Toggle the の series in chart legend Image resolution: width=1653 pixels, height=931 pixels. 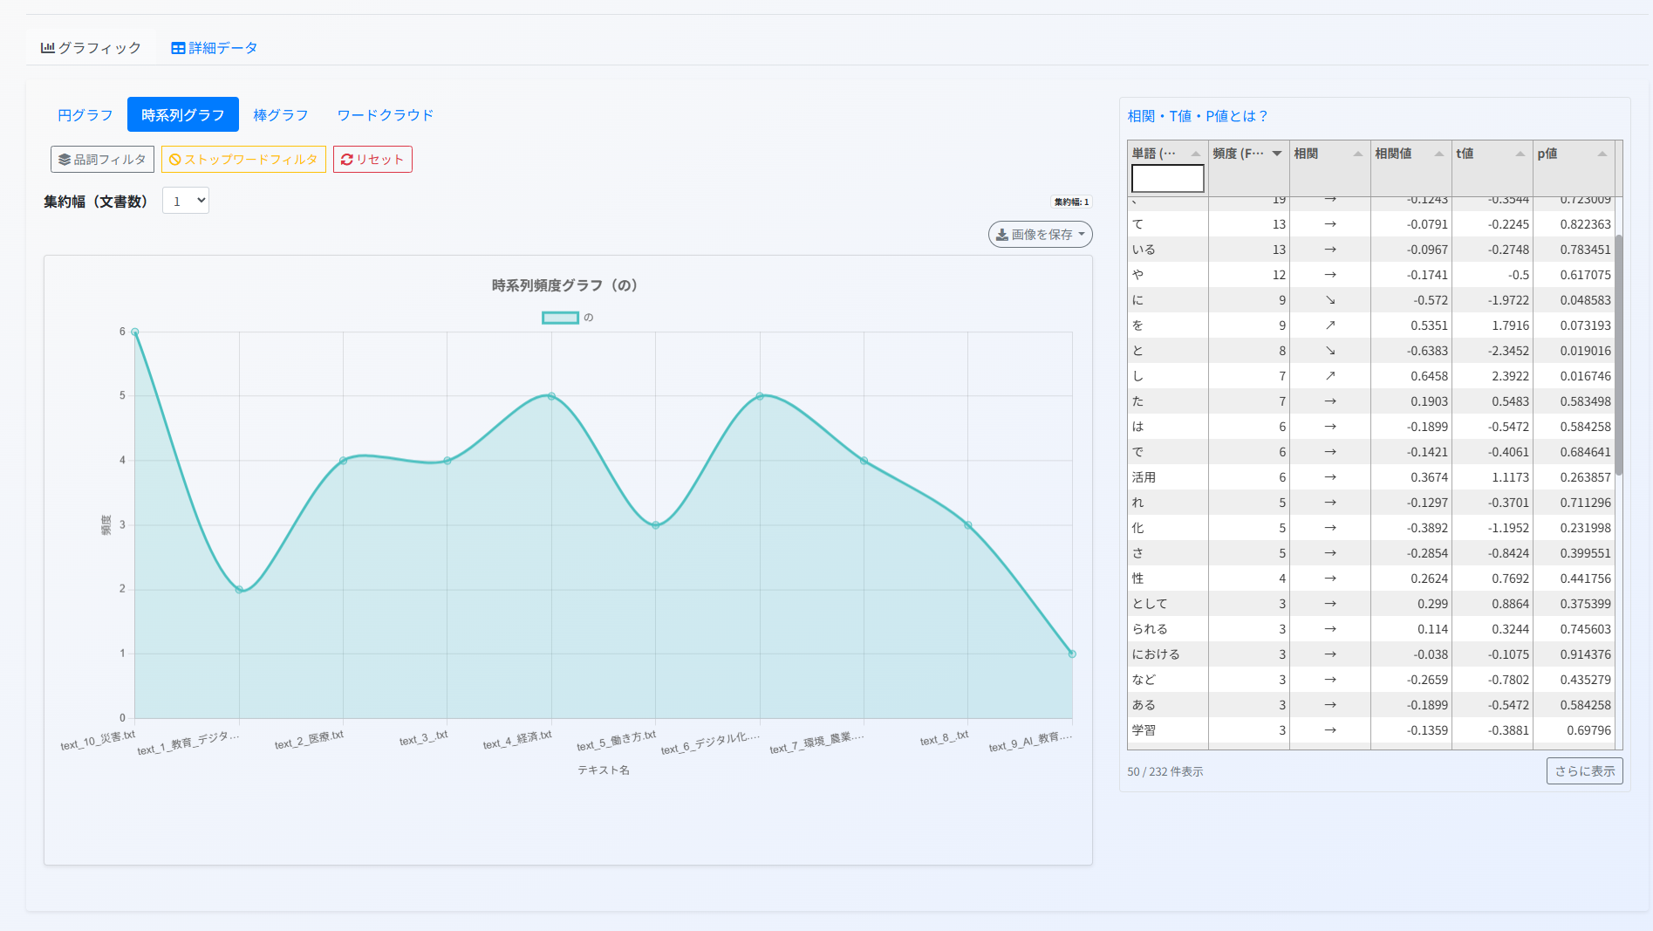tap(561, 318)
